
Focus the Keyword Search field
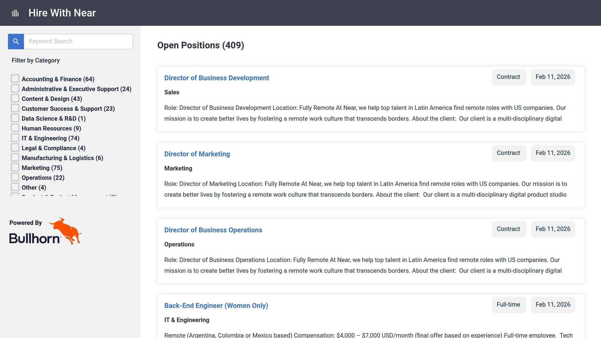78,41
